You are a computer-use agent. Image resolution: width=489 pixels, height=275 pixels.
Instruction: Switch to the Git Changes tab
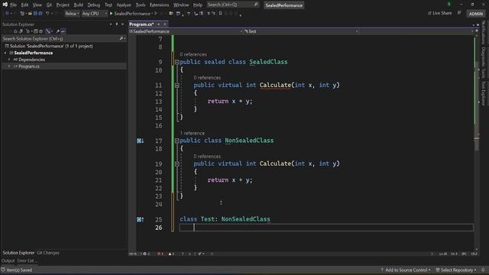pyautogui.click(x=48, y=253)
